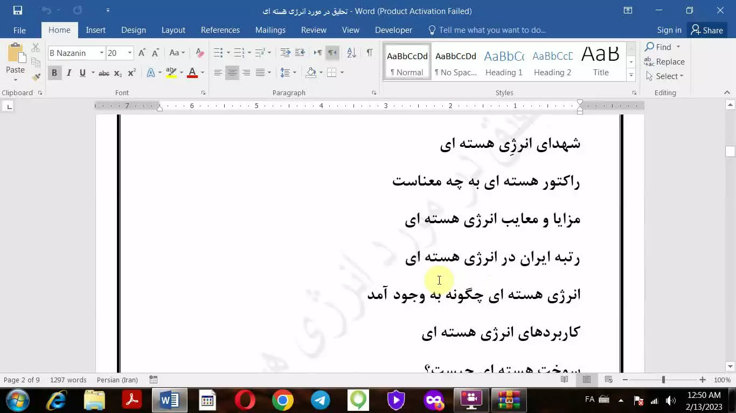Image resolution: width=736 pixels, height=413 pixels.
Task: Switch to the References tab
Action: click(220, 30)
